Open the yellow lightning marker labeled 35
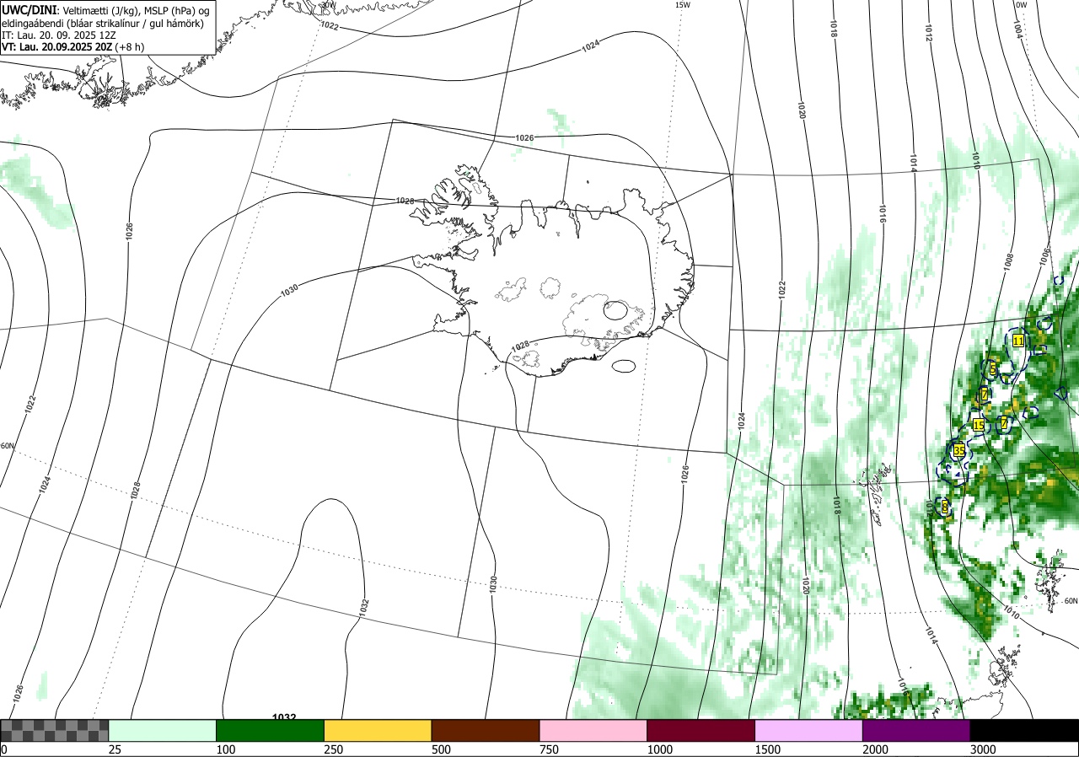The width and height of the screenshot is (1079, 757). pyautogui.click(x=958, y=452)
